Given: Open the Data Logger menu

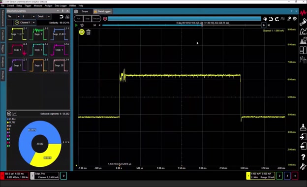Looking at the screenshot, I should (61, 6).
